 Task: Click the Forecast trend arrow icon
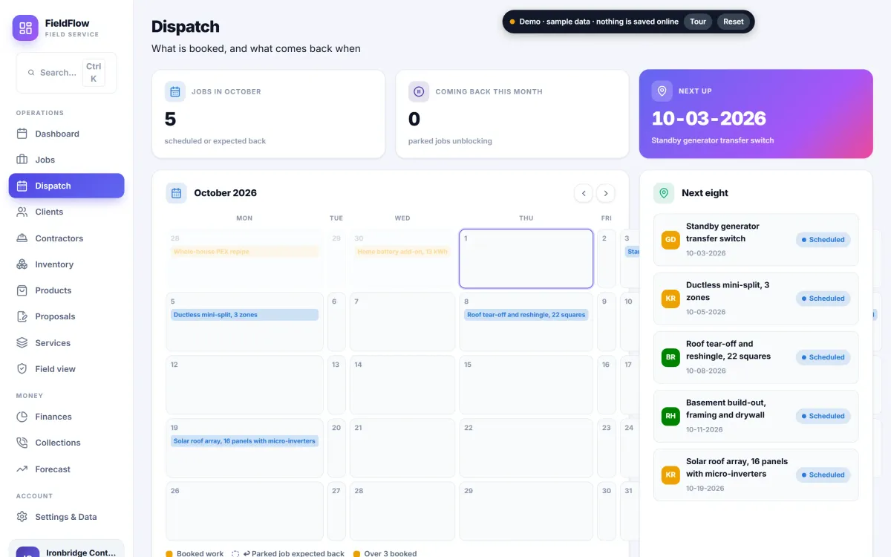[x=22, y=469]
